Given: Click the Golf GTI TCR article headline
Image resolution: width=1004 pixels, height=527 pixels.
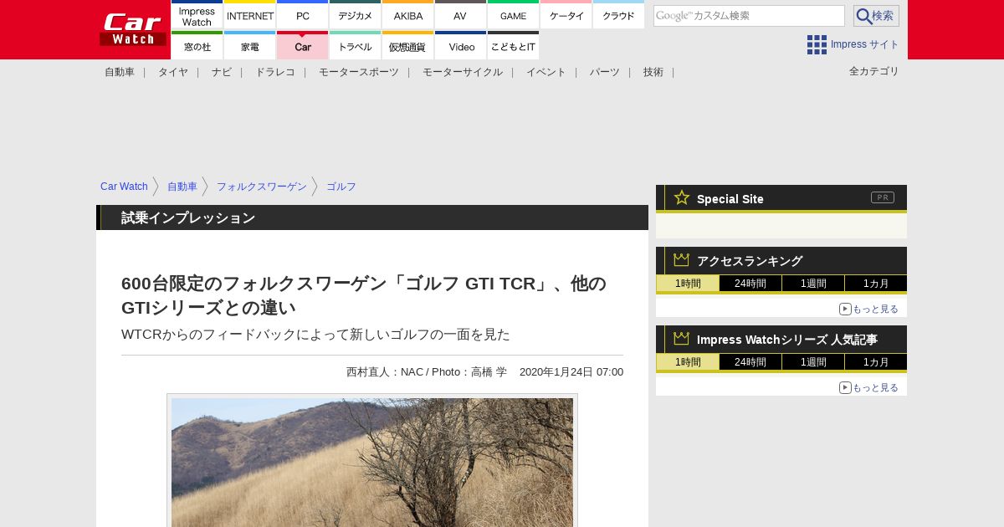Looking at the screenshot, I should click(364, 295).
